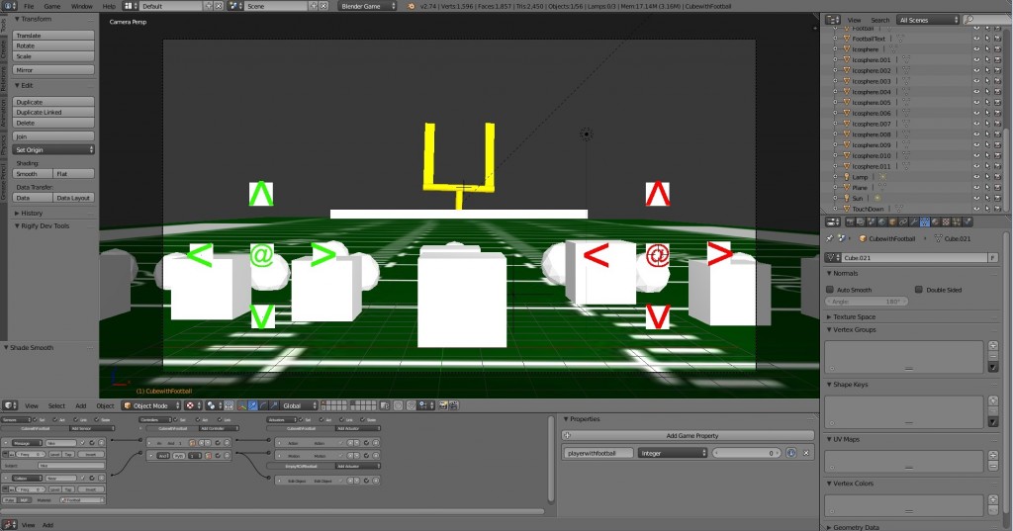The height and width of the screenshot is (531, 1013).
Task: Click the Rotate button
Action: (53, 45)
